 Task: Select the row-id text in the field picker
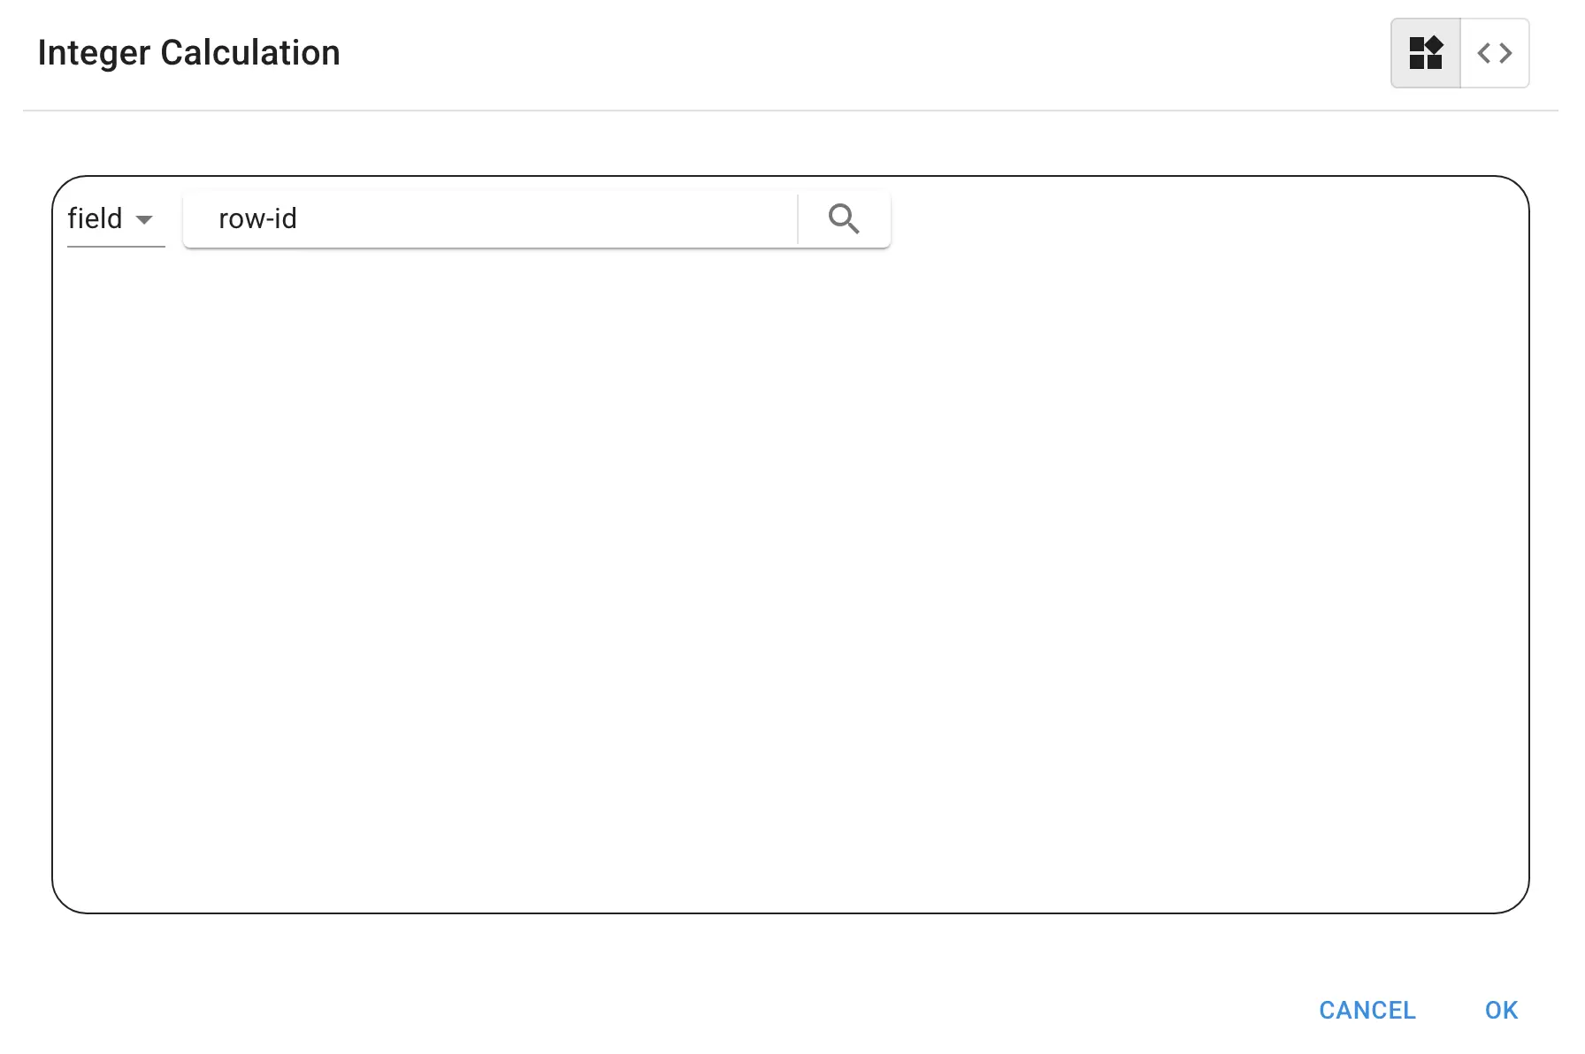point(257,218)
